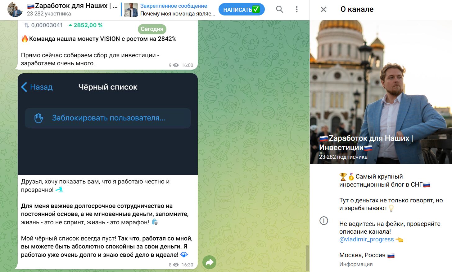The height and width of the screenshot is (272, 452).
Task: Open the @vladimir_progress link
Action: pyautogui.click(x=366, y=239)
